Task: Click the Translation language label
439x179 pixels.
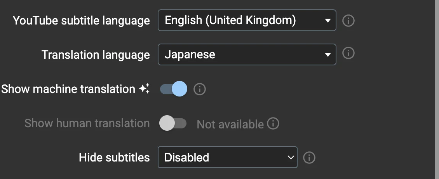Action: (x=96, y=54)
